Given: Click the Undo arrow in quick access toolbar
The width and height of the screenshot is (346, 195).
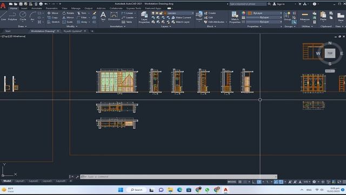Looking at the screenshot, I should [46, 4].
